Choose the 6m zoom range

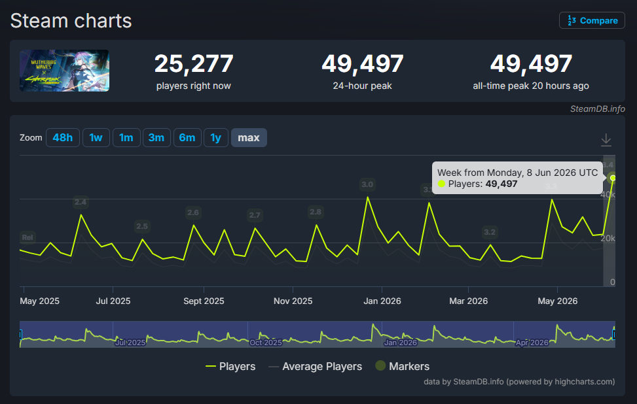click(x=187, y=137)
